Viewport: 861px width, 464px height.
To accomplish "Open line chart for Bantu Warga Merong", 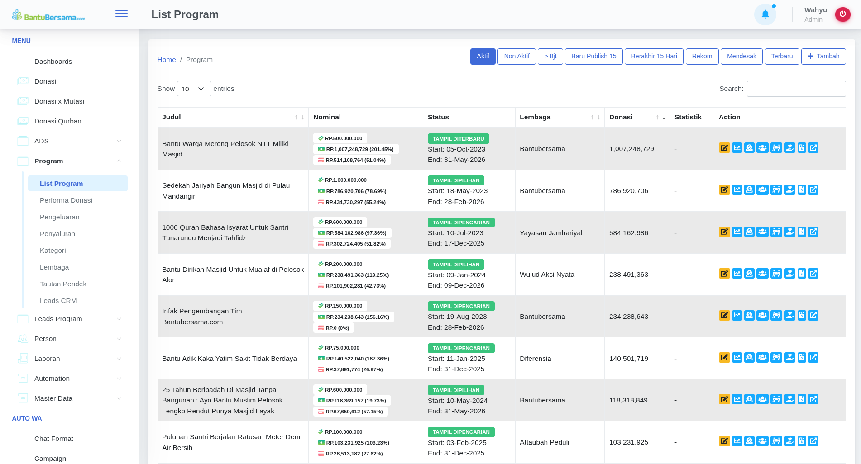I will click(x=737, y=148).
